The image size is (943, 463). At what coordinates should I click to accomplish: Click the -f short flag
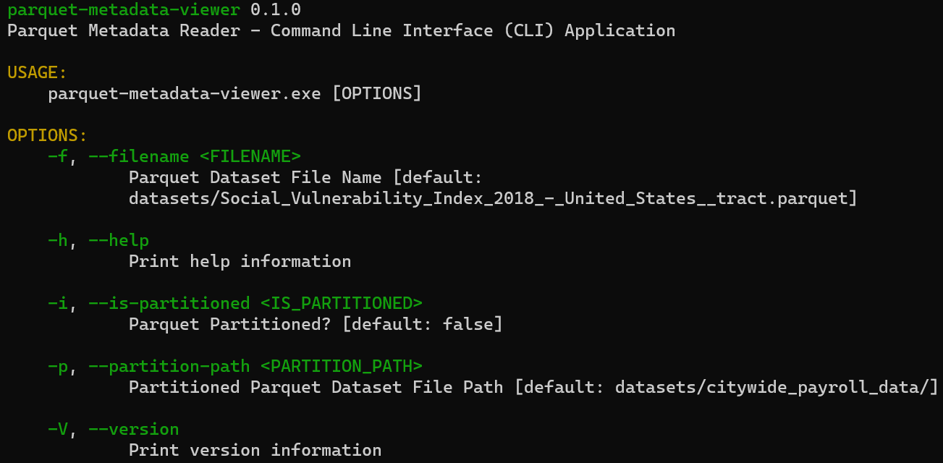pyautogui.click(x=57, y=156)
